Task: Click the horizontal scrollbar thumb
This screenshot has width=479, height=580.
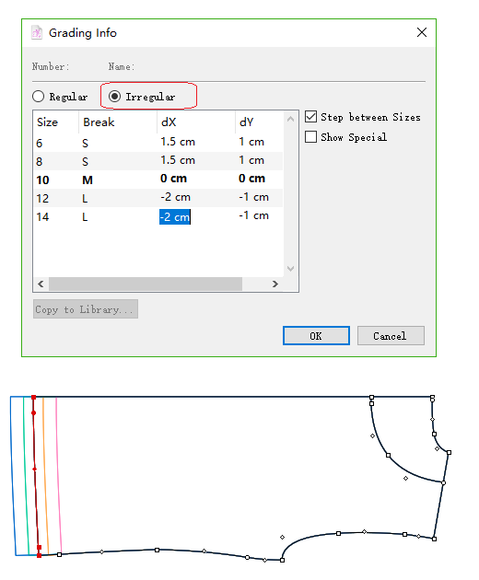Action: pyautogui.click(x=146, y=284)
